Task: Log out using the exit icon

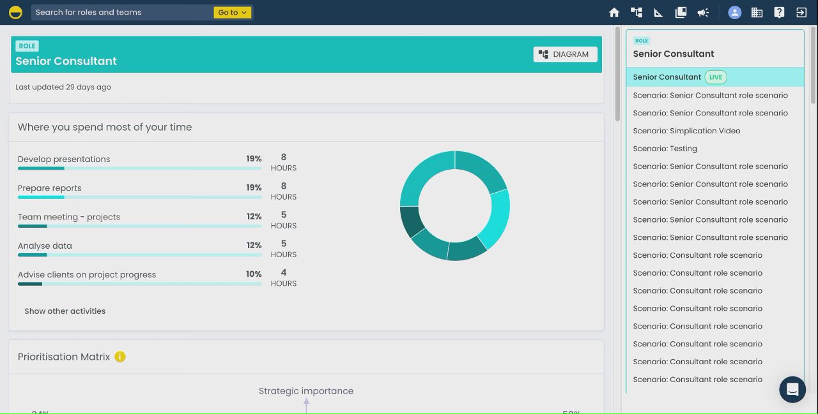Action: coord(801,12)
